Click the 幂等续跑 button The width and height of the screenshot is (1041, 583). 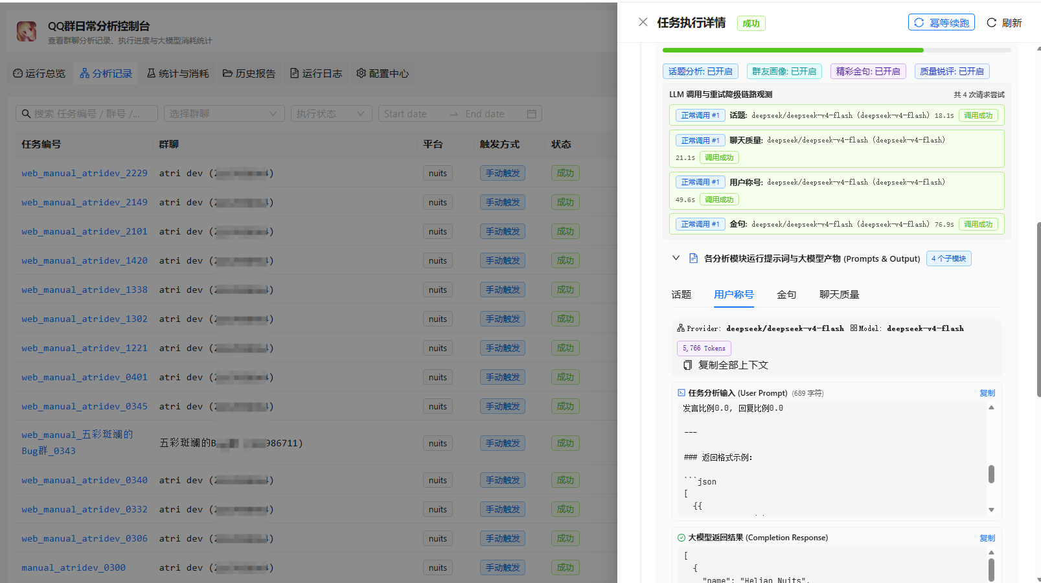[941, 23]
